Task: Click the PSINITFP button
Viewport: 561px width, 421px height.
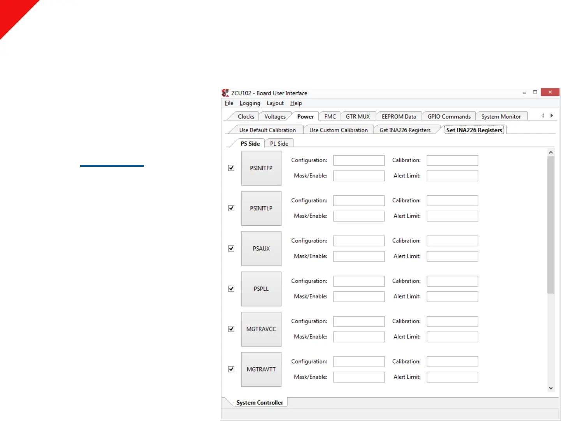Action: [x=261, y=168]
